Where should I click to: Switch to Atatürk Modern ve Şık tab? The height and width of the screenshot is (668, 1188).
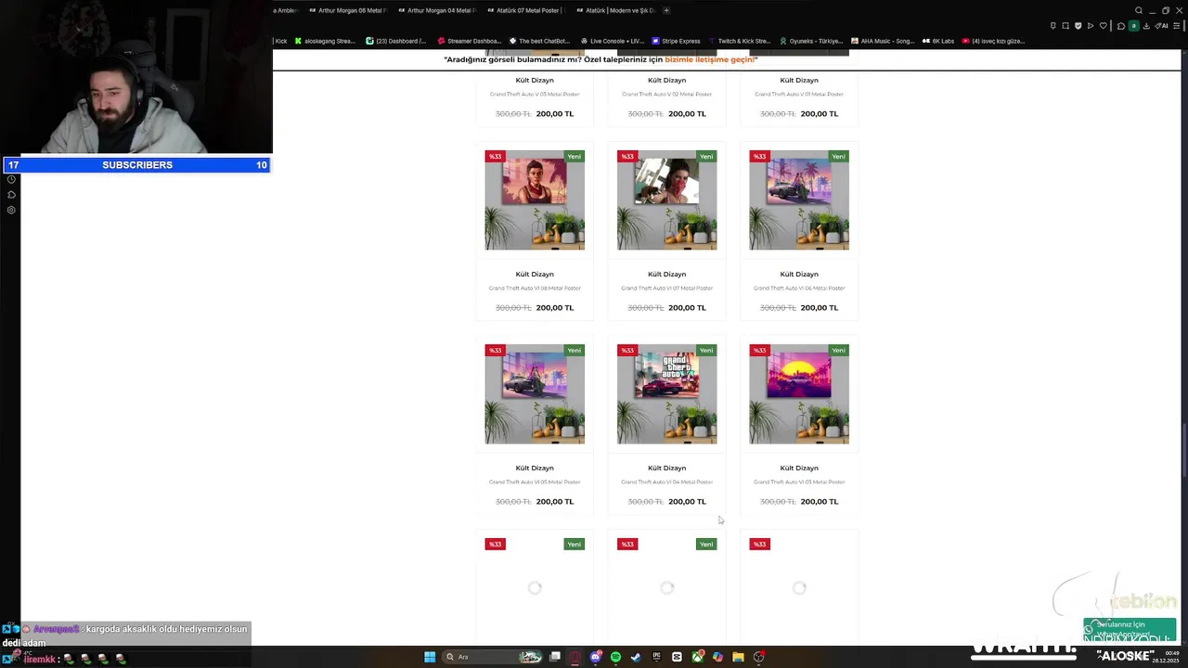(x=614, y=10)
